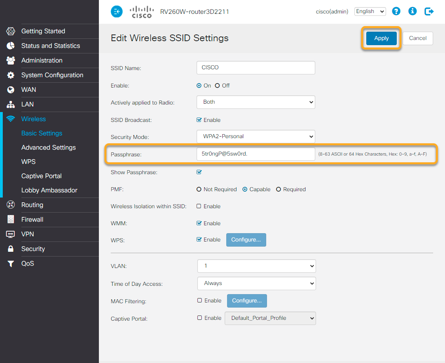Click the Logout icon
The width and height of the screenshot is (445, 363).
pos(429,11)
